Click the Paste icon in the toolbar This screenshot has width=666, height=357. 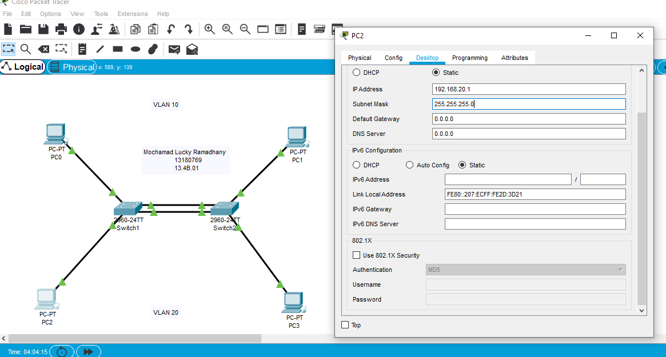[153, 29]
